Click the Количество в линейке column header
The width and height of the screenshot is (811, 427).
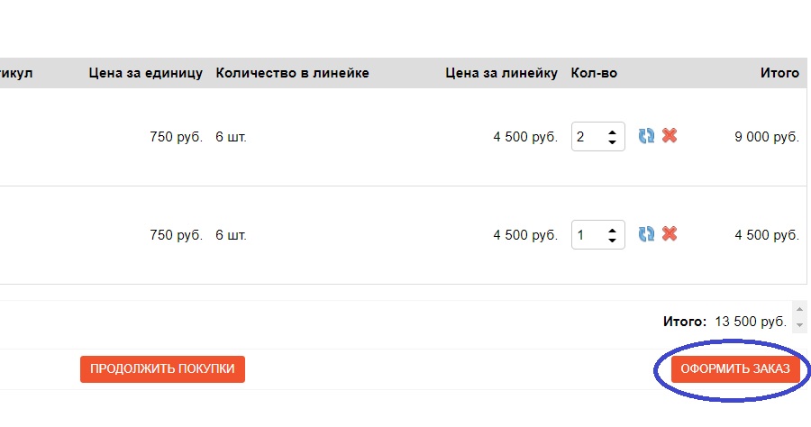pos(292,73)
